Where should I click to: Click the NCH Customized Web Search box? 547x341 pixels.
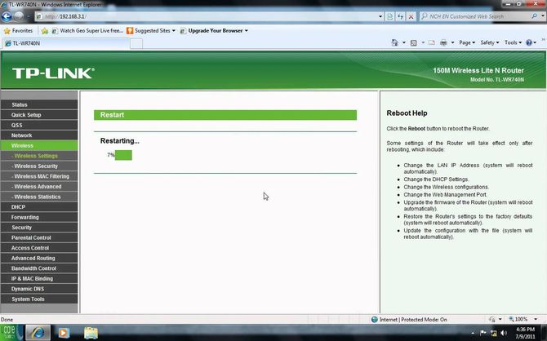tap(475, 16)
